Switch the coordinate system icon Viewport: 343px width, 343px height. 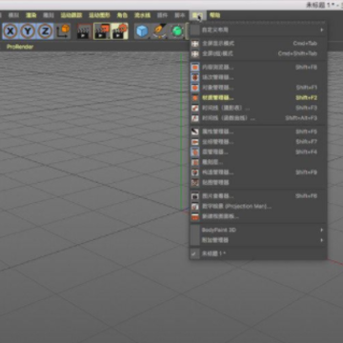click(x=63, y=31)
